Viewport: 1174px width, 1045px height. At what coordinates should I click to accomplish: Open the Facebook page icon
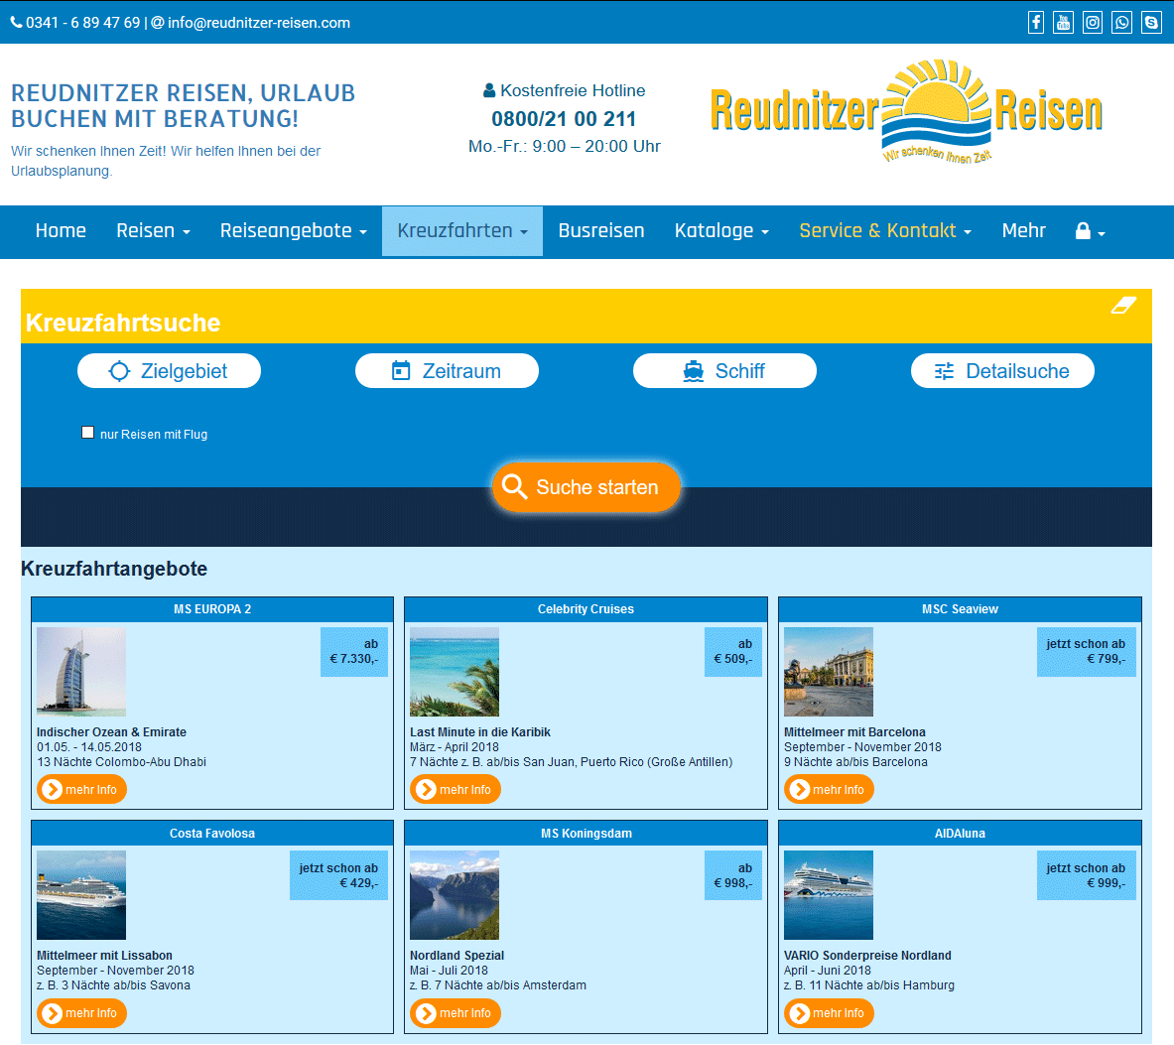click(1035, 22)
